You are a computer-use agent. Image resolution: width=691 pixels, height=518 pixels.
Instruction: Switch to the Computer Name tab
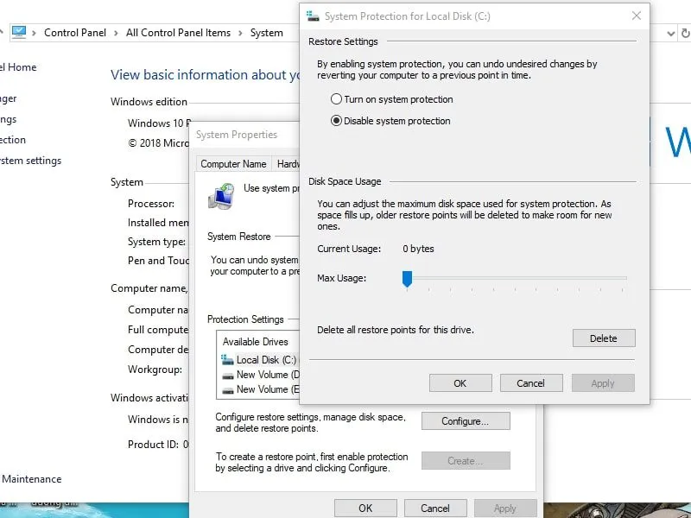[233, 163]
